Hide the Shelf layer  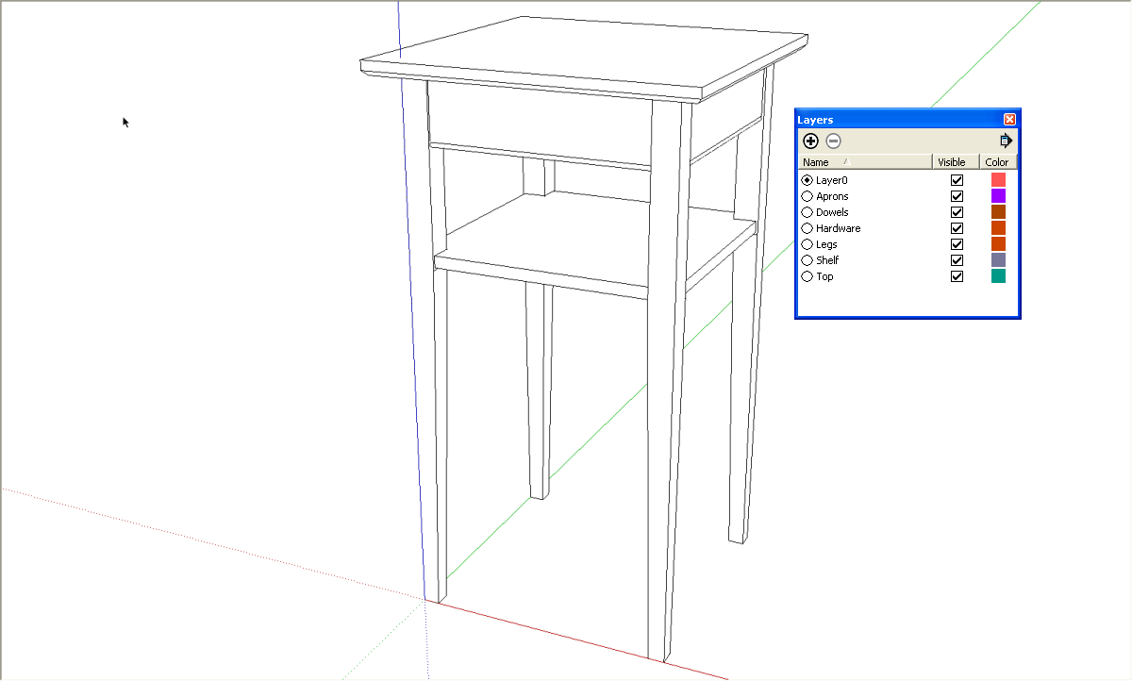[957, 260]
